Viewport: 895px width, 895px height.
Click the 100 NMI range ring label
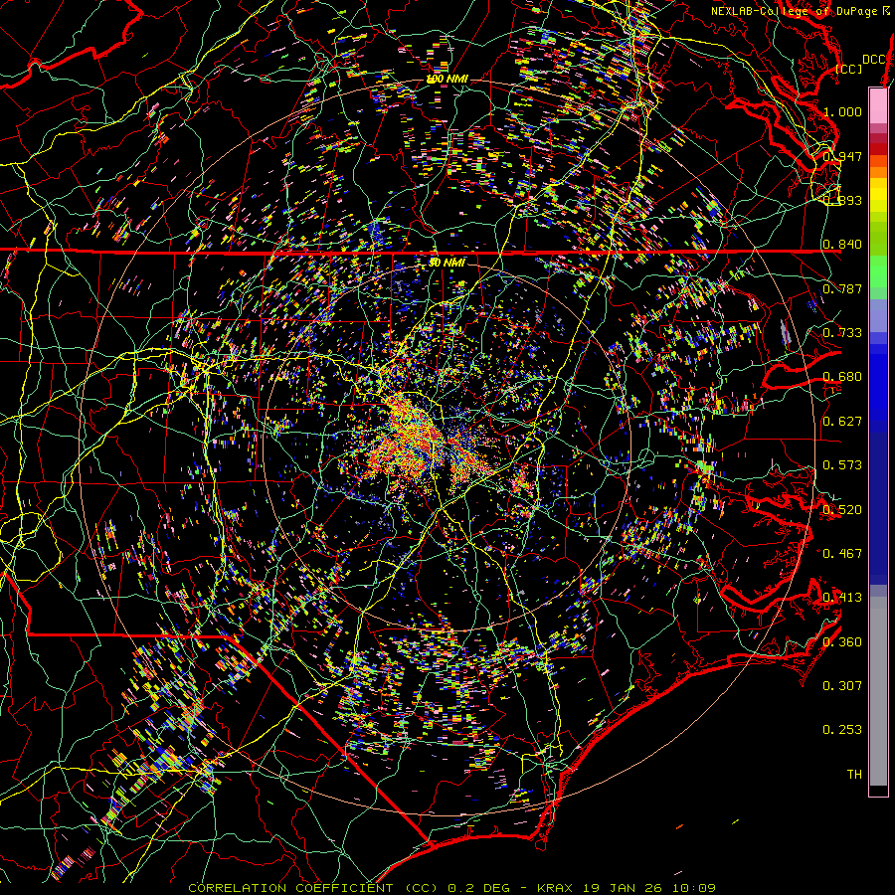coord(447,79)
